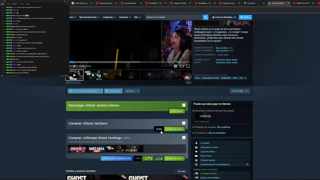
Task: Click the Un jugador single-player icon
Action: [196, 143]
